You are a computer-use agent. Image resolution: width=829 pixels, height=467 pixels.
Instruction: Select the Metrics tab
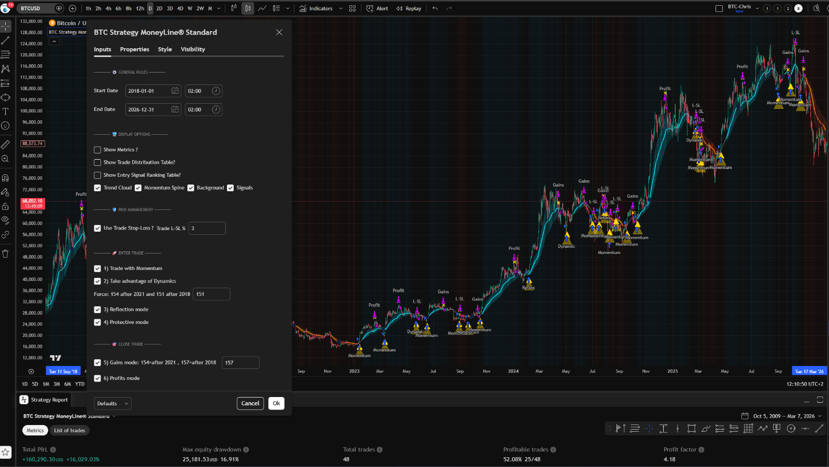(x=35, y=430)
